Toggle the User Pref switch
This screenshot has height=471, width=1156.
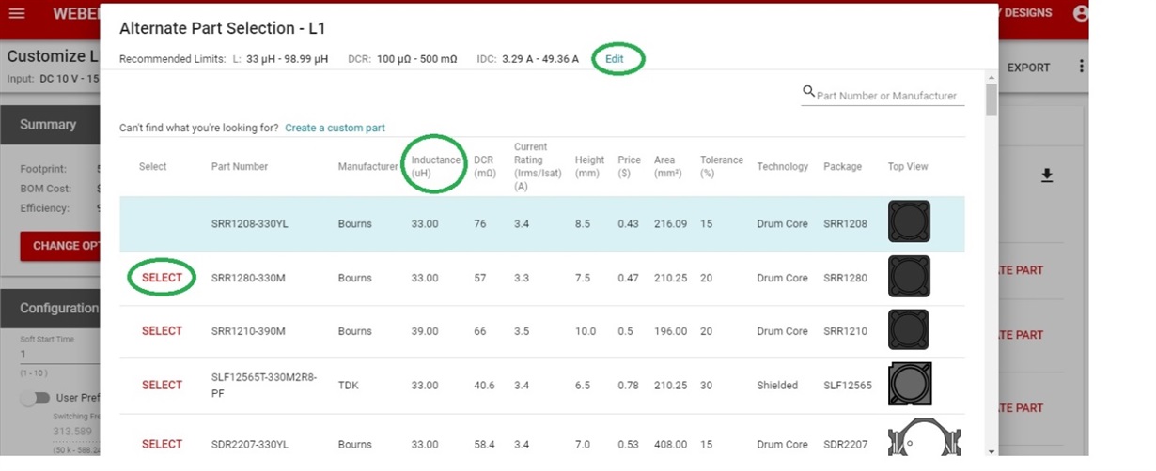36,398
